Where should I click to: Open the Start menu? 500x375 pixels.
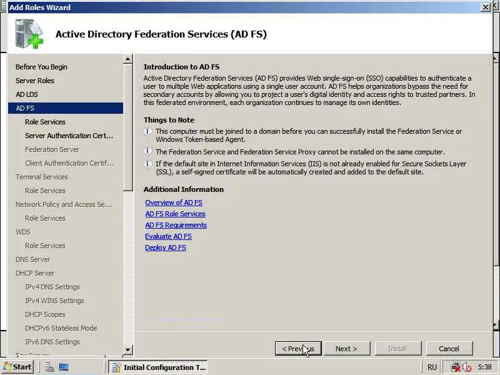18,367
